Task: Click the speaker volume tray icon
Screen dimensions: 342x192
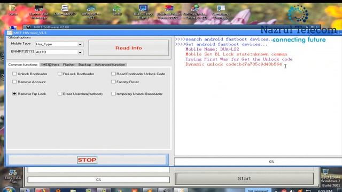Action: click(292, 191)
